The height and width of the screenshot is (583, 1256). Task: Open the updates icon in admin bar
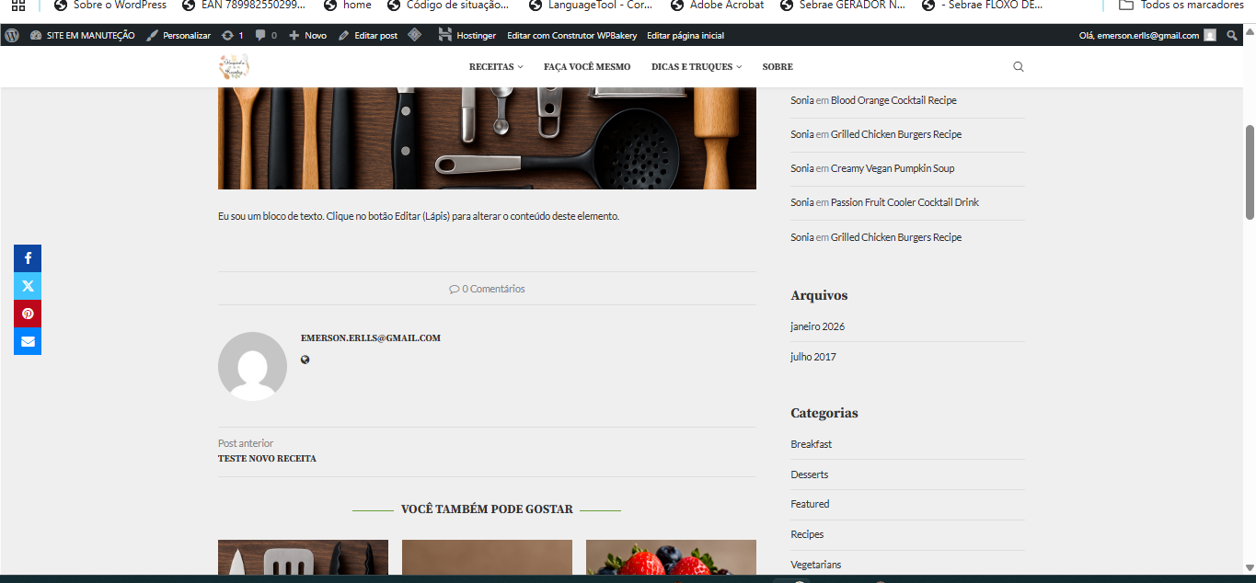(232, 36)
